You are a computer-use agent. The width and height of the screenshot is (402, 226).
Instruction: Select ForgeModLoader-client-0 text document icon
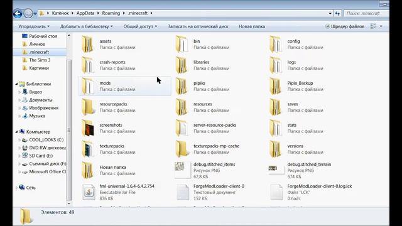[183, 192]
